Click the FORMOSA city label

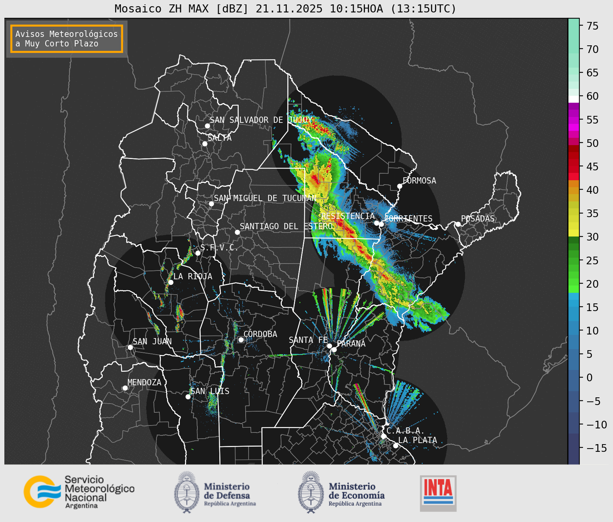click(x=419, y=181)
